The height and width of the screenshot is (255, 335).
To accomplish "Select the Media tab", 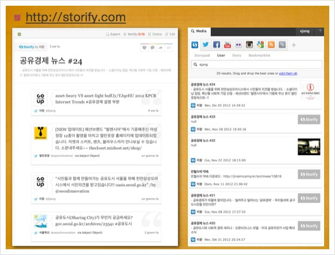I will click(x=199, y=31).
